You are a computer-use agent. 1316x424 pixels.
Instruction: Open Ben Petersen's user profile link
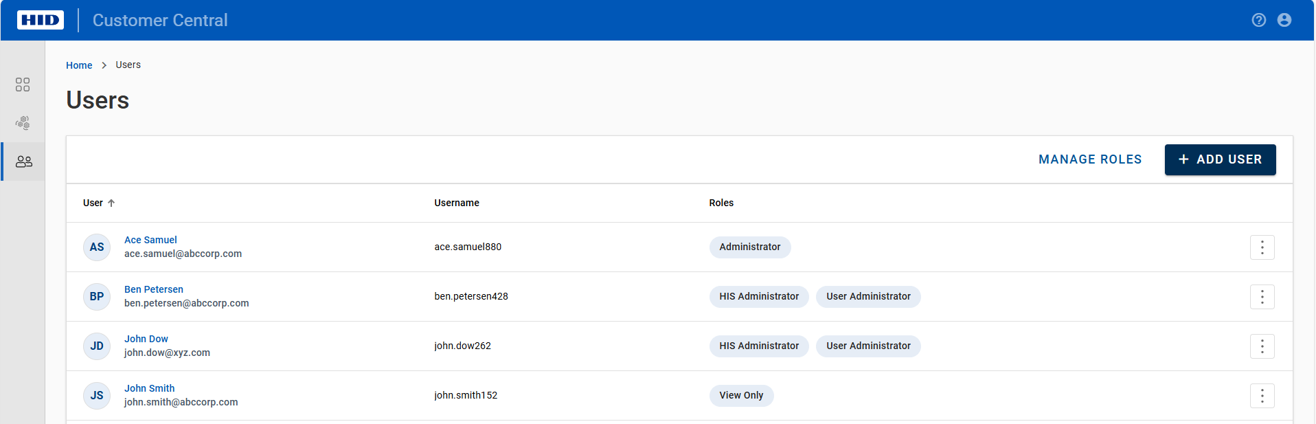pyautogui.click(x=153, y=289)
